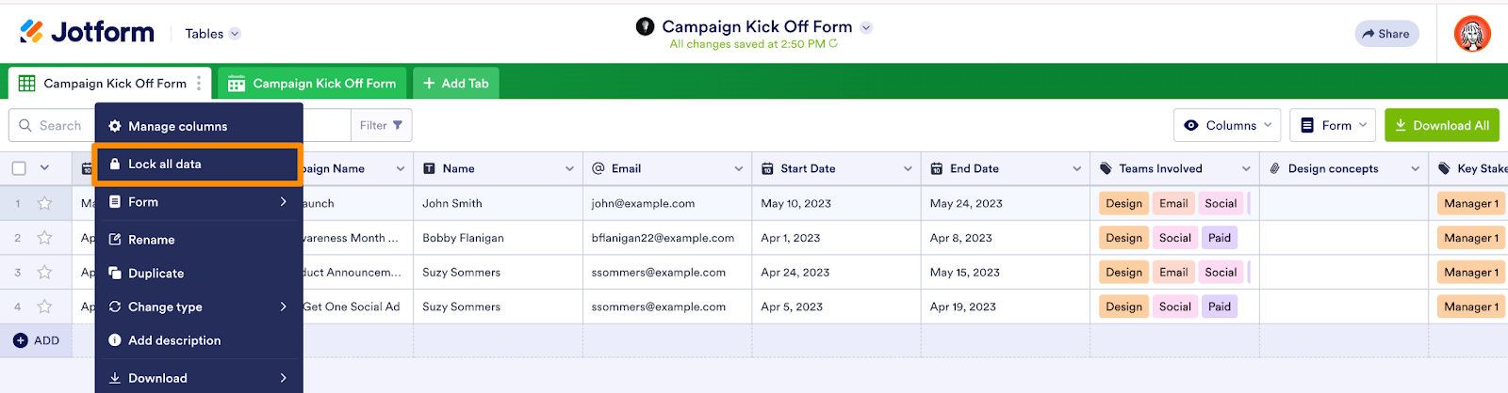
Task: Star the row 3 entry
Action: click(x=44, y=273)
